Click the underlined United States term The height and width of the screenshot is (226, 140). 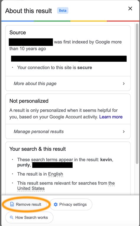tap(31, 188)
